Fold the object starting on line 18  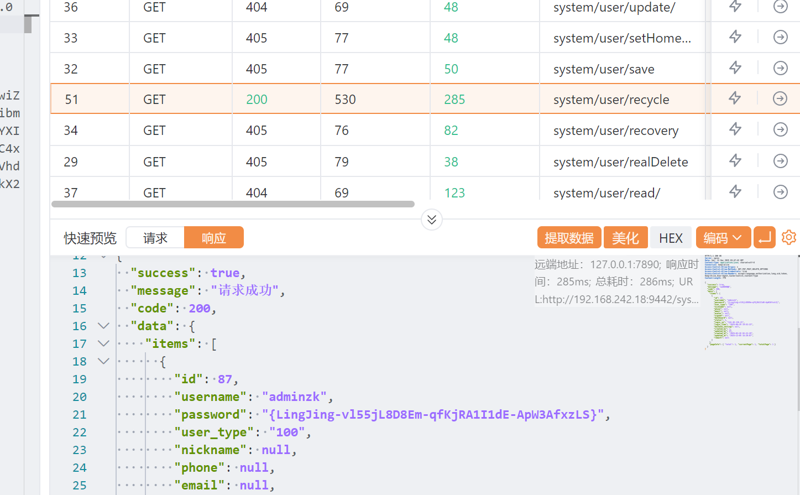pos(103,361)
